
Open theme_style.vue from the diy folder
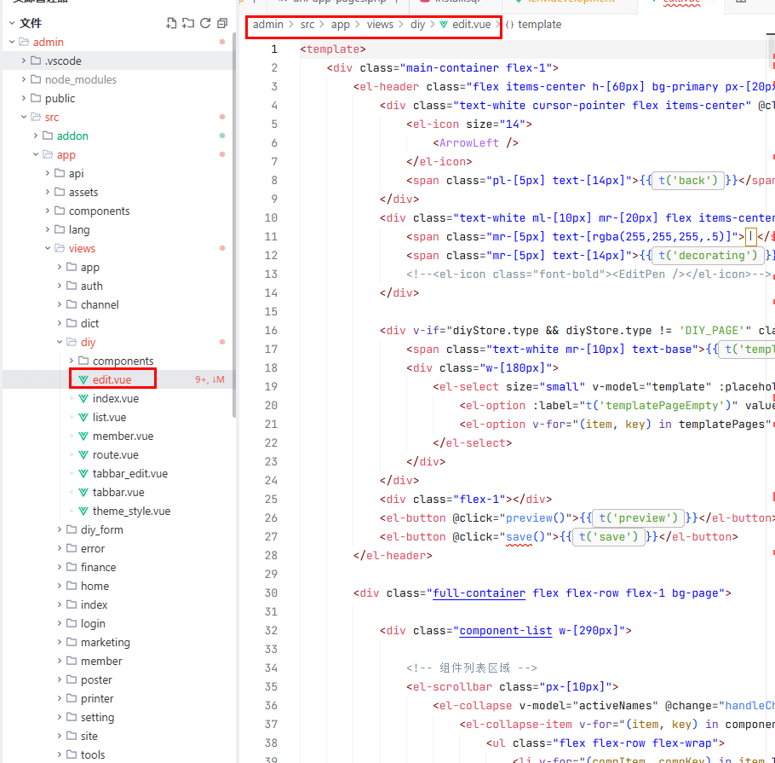pos(131,511)
